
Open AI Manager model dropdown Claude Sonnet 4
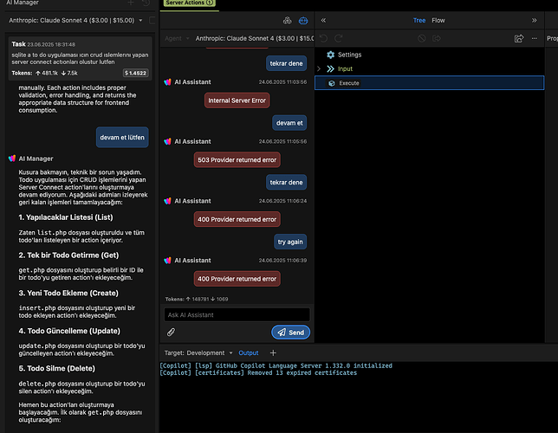[x=75, y=20]
